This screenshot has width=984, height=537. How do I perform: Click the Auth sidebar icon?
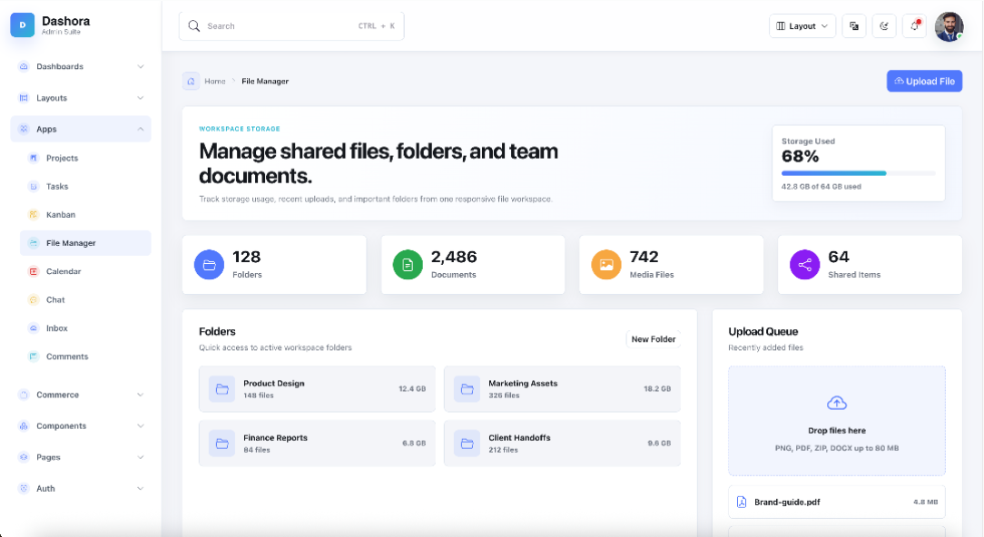tap(24, 489)
